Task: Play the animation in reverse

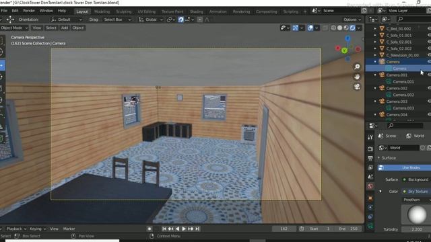Action: (177, 229)
